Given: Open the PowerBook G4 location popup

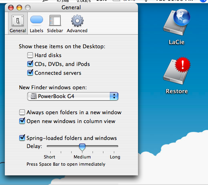Looking at the screenshot, I should tap(73, 96).
